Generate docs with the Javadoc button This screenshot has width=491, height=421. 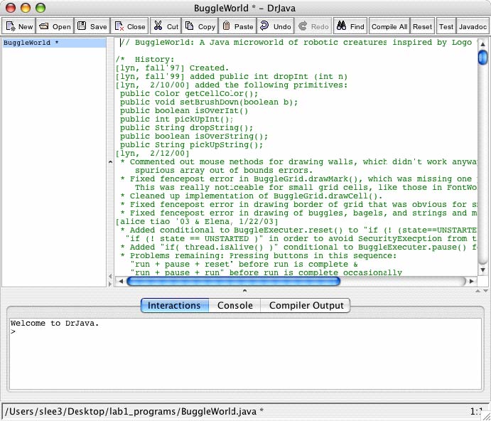click(x=473, y=26)
